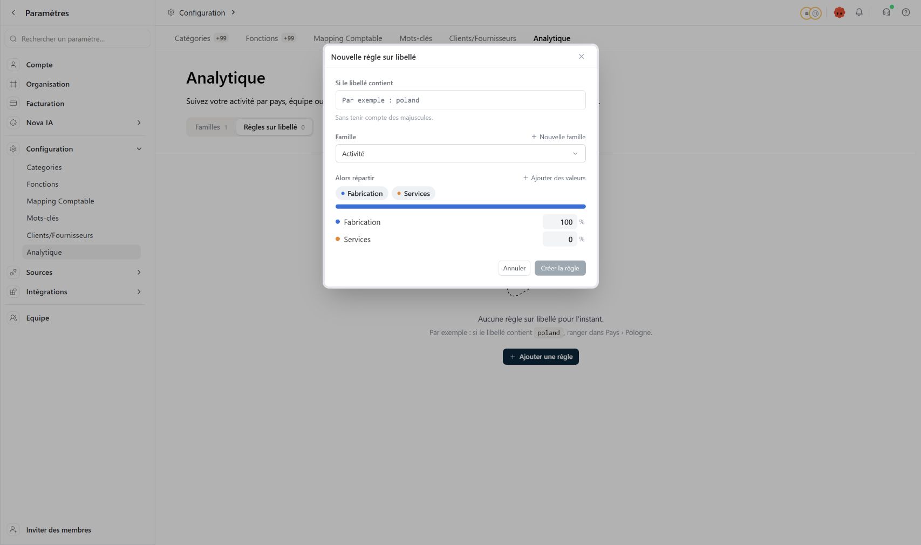Expand the Intégrations section
Viewport: 921px width, 545px height.
(x=139, y=292)
